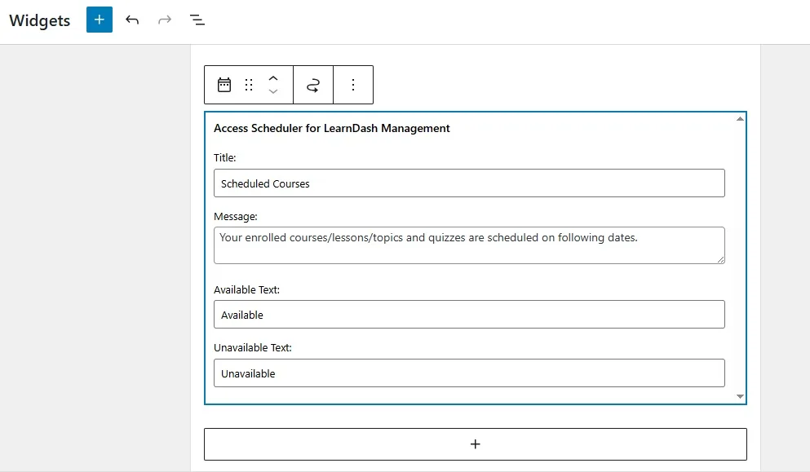
Task: Move the widget block down with the chevron
Action: [273, 90]
